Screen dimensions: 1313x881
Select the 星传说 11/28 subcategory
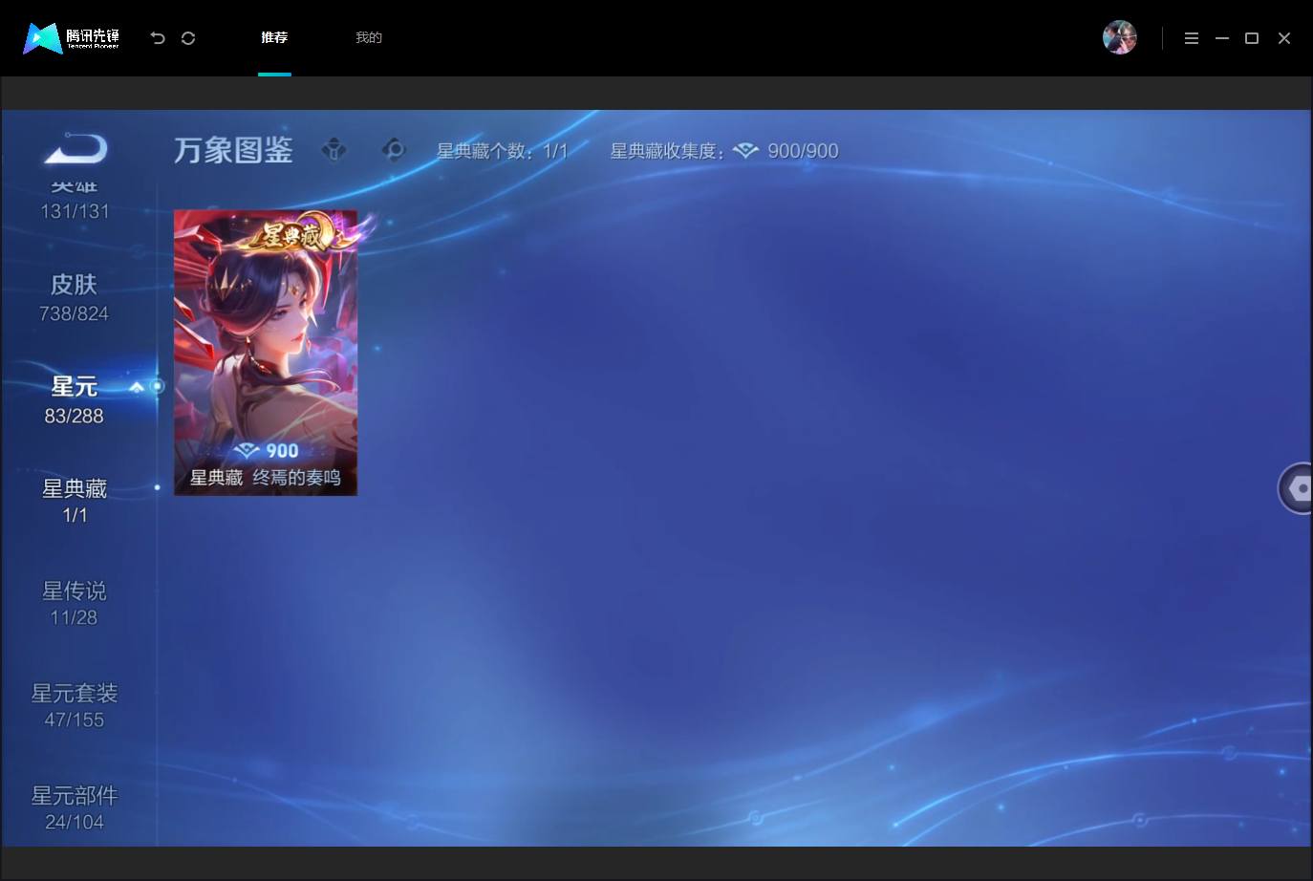(x=74, y=603)
